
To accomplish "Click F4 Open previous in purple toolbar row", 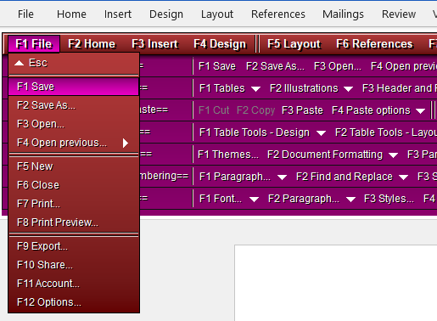I will (404, 66).
